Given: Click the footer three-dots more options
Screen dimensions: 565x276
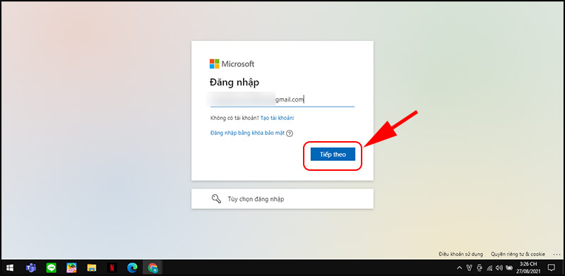Looking at the screenshot, I should click(557, 254).
